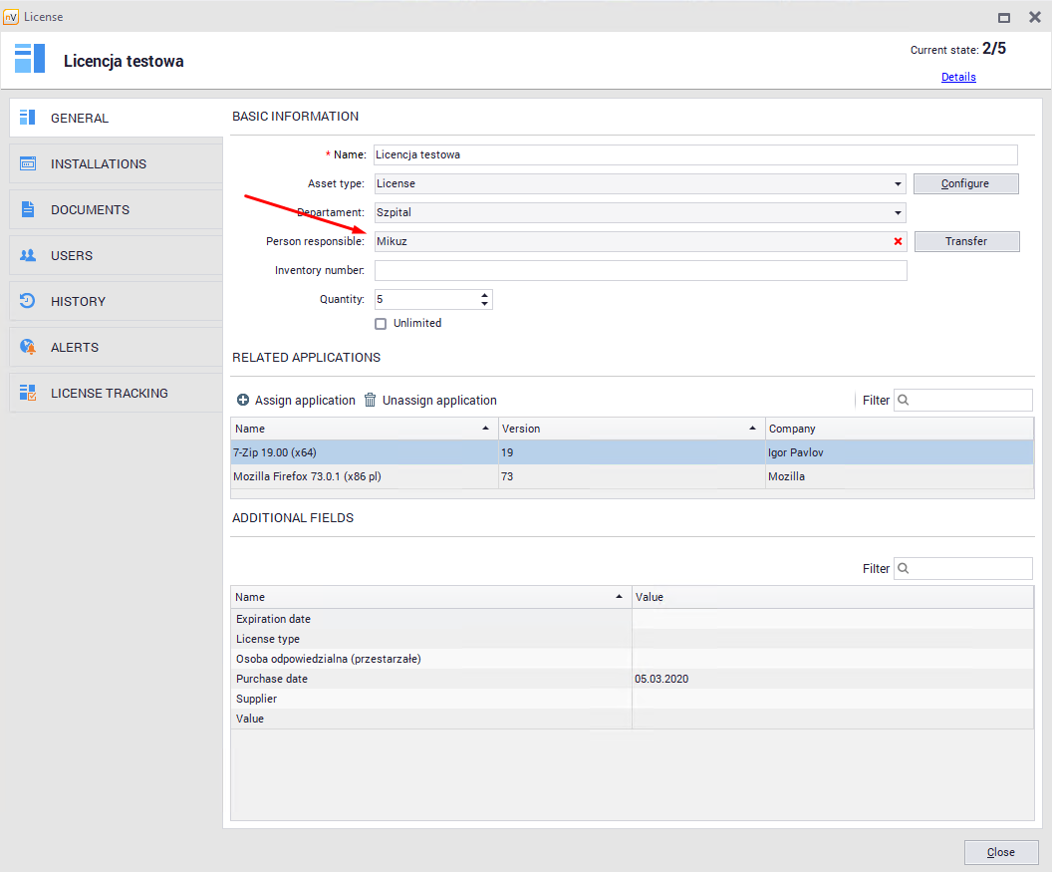Click the Users people icon
The width and height of the screenshot is (1052, 872).
28,255
